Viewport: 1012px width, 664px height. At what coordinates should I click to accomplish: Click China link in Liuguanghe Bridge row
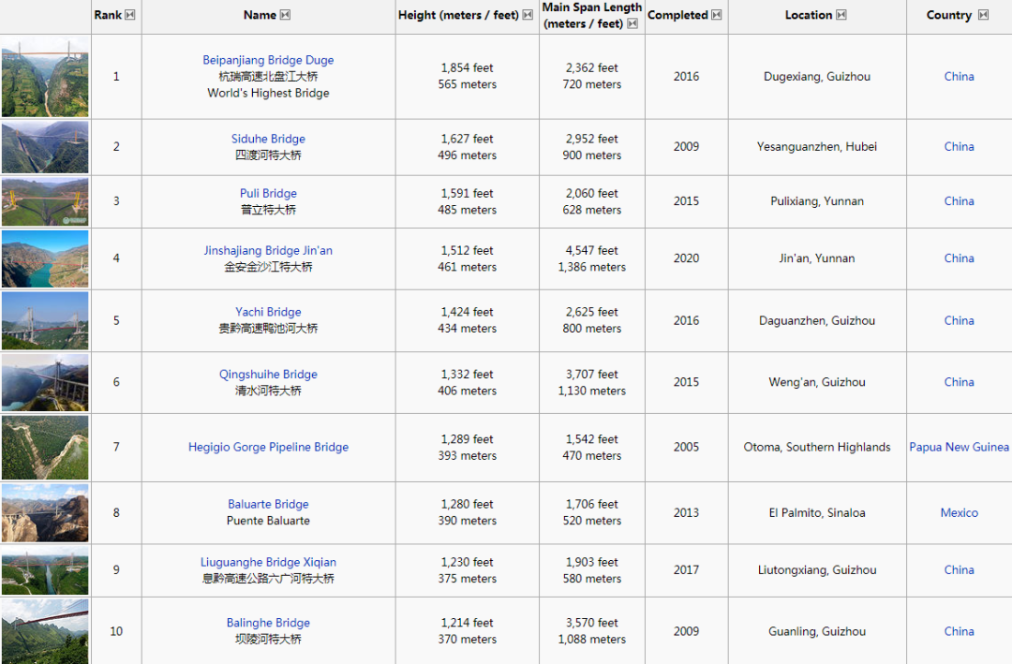pos(960,569)
